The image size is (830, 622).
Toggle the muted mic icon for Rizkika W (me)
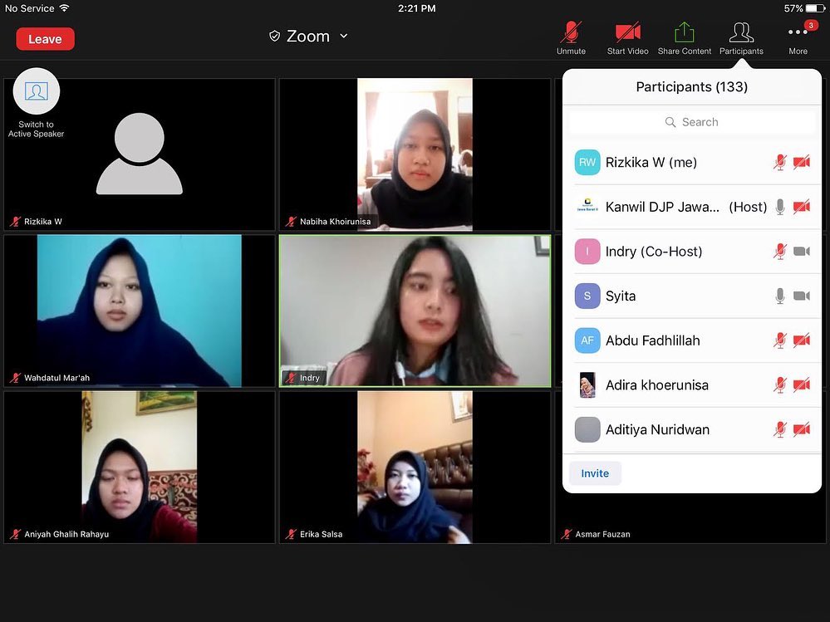(779, 163)
